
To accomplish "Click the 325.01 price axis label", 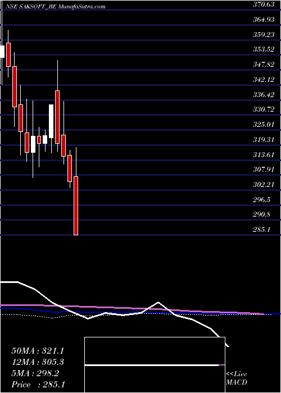I will click(264, 124).
